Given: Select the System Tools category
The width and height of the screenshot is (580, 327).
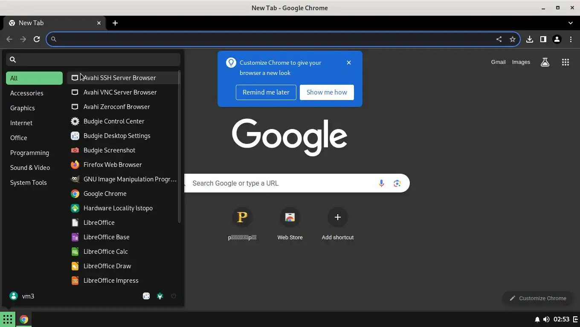Looking at the screenshot, I should 34,182.
